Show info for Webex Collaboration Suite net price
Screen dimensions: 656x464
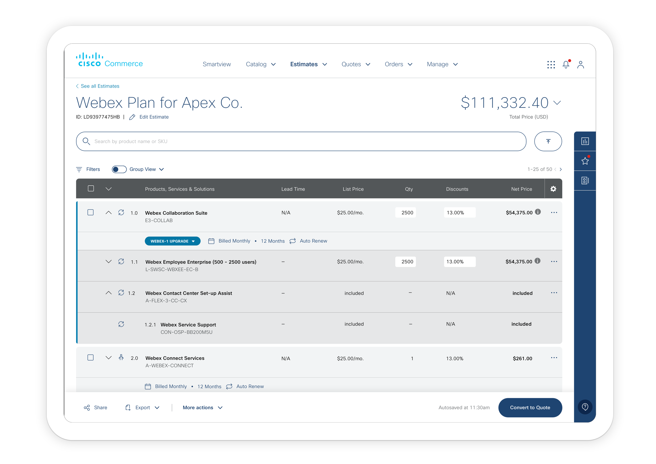point(538,212)
